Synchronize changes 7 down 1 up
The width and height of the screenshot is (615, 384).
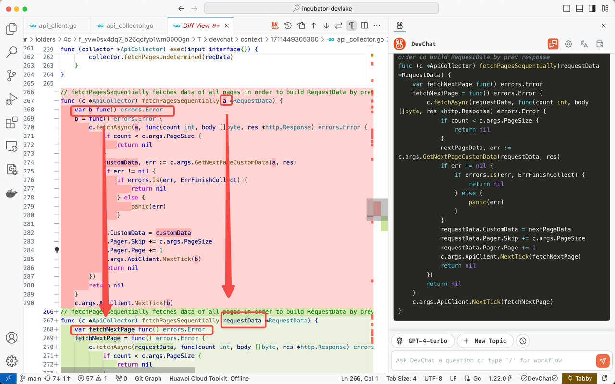click(57, 379)
